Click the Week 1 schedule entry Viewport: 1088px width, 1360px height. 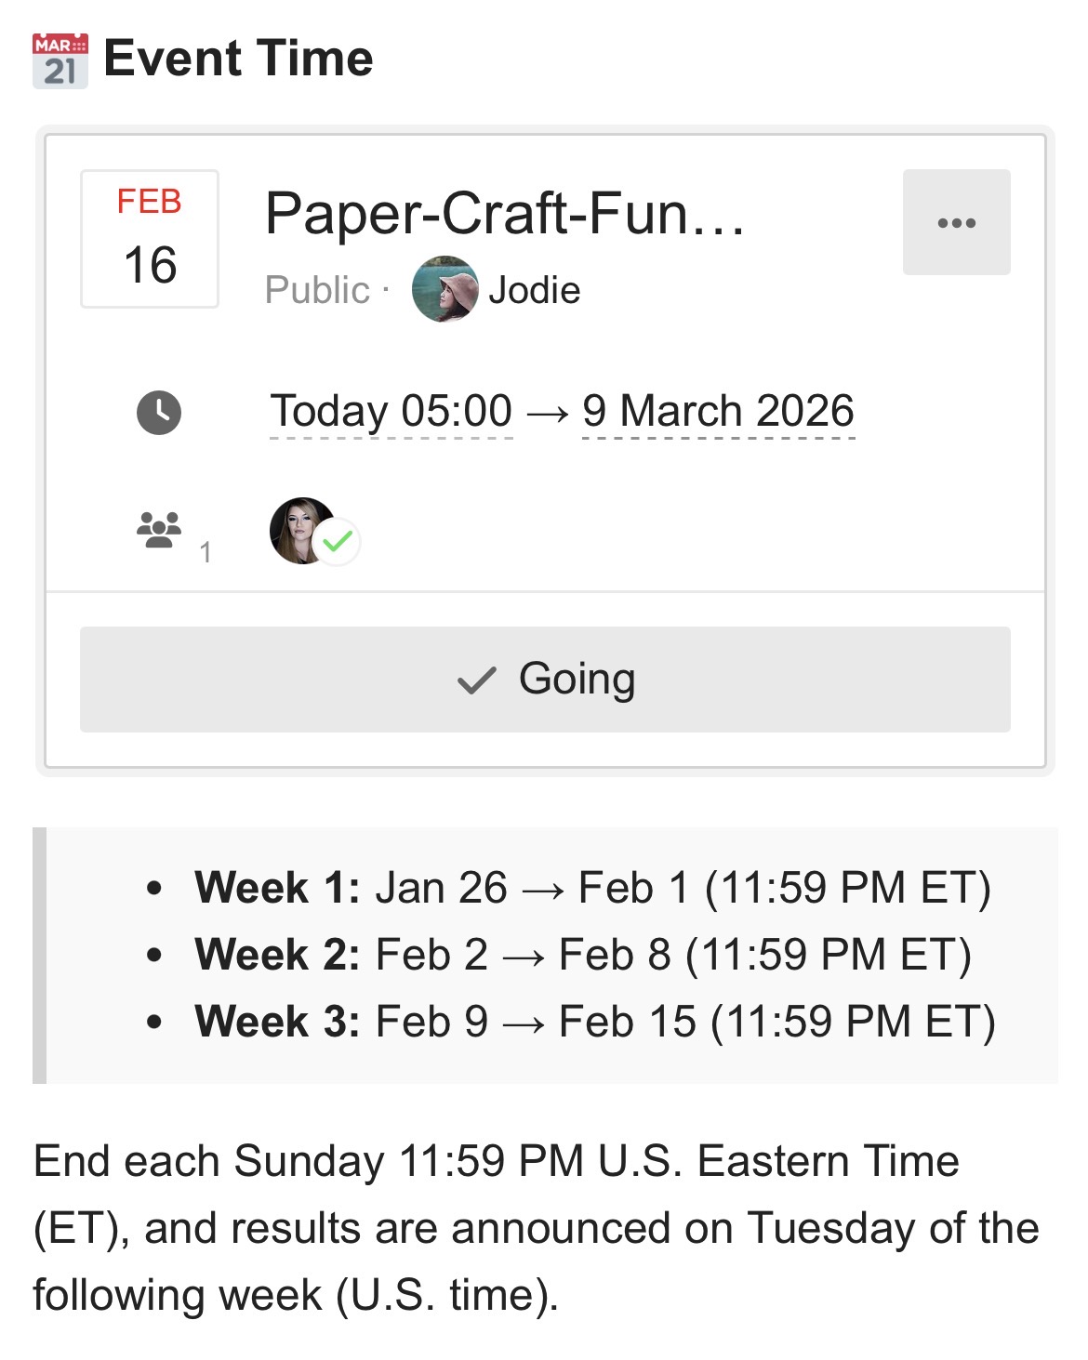pyautogui.click(x=592, y=888)
